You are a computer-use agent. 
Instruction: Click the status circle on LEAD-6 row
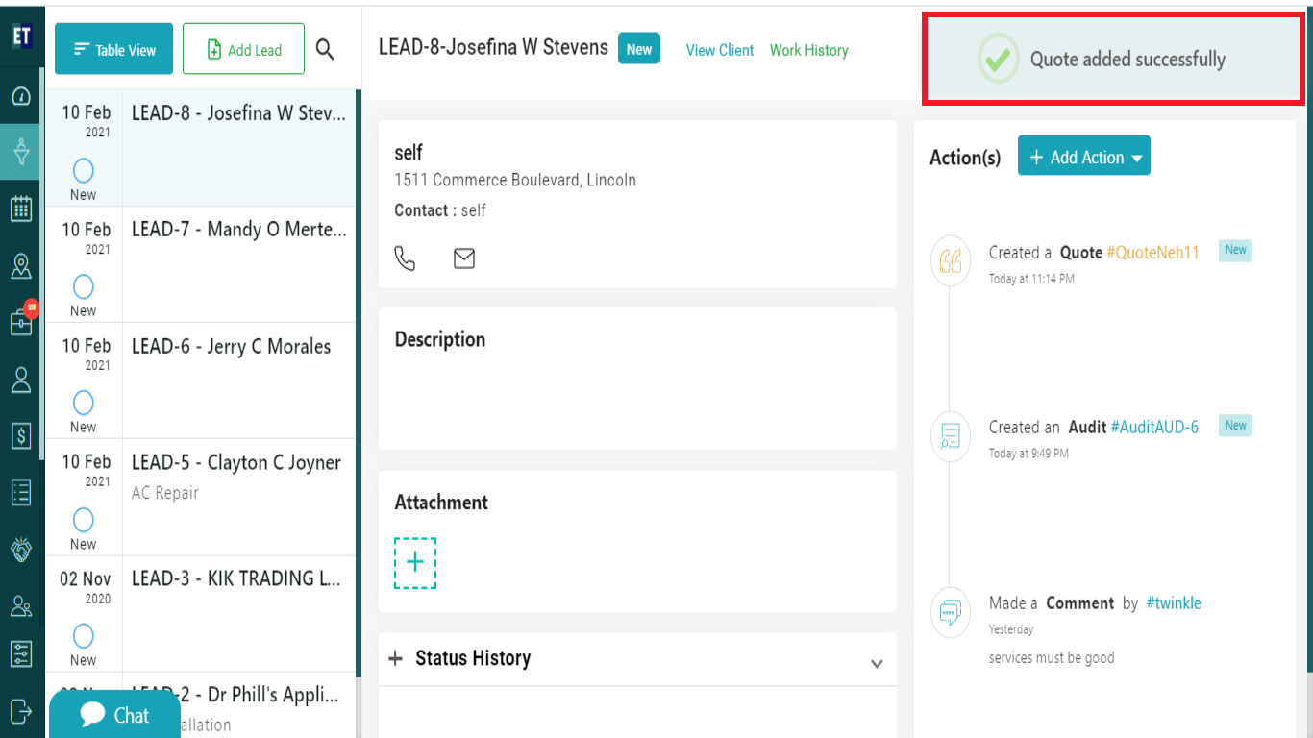[x=84, y=403]
